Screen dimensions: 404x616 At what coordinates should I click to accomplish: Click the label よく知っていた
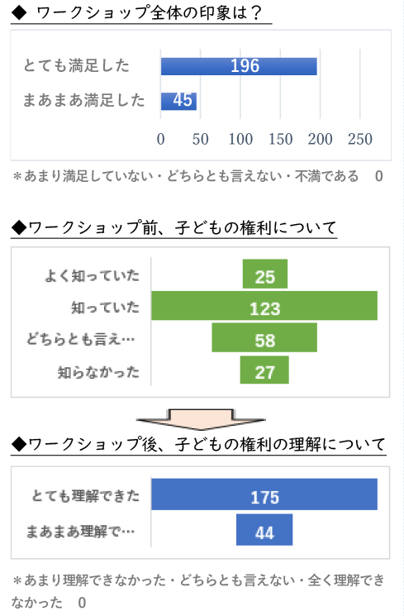tap(93, 275)
